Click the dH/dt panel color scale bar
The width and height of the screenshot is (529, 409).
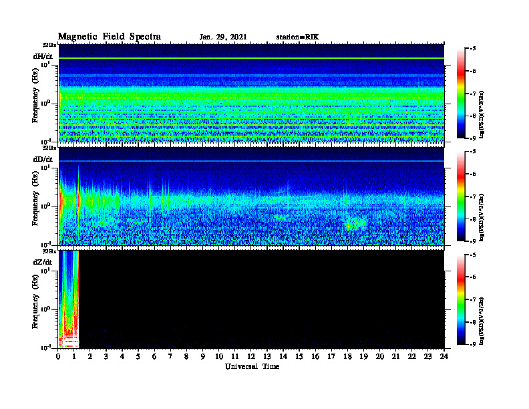461,94
